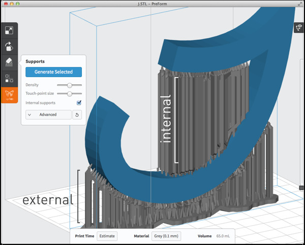The width and height of the screenshot is (305, 245).
Task: Click the fullscreen arrows in the title bar
Action: (x=299, y=4)
